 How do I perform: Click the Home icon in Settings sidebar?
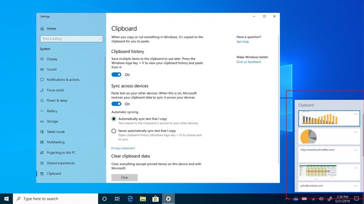point(42,28)
